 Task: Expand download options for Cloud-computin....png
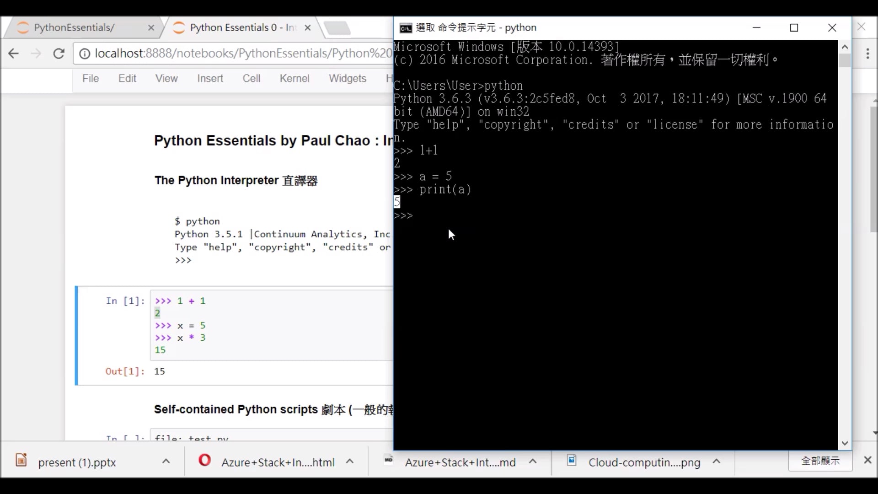[717, 462]
